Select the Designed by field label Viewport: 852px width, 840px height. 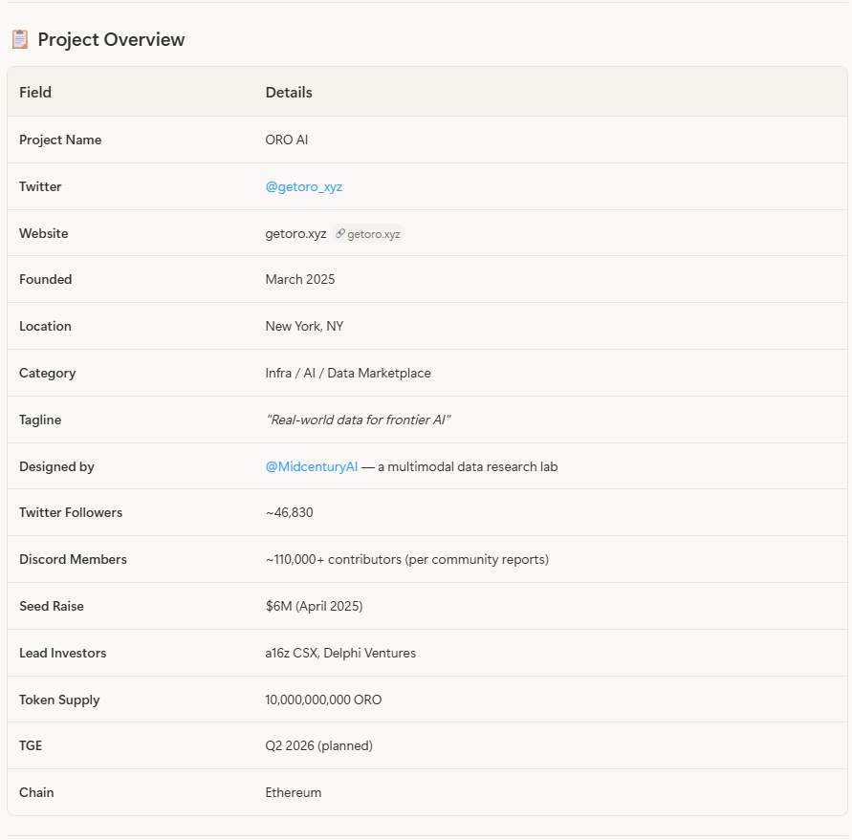(x=56, y=466)
